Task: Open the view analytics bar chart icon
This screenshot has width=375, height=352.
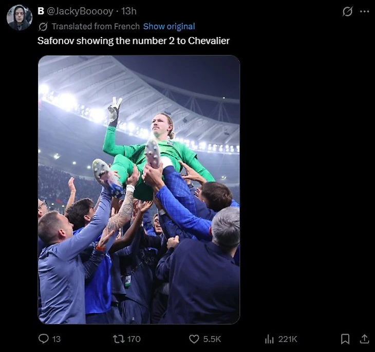Action: 269,339
